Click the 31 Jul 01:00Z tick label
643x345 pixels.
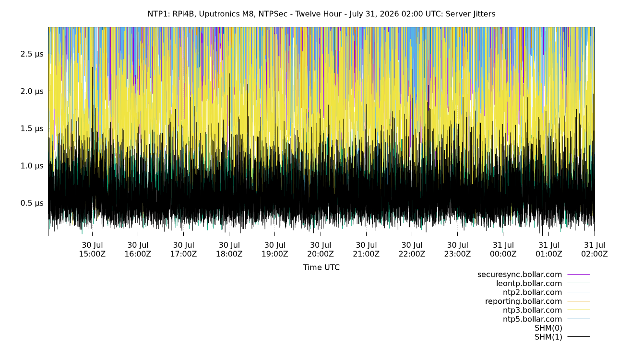[549, 250]
